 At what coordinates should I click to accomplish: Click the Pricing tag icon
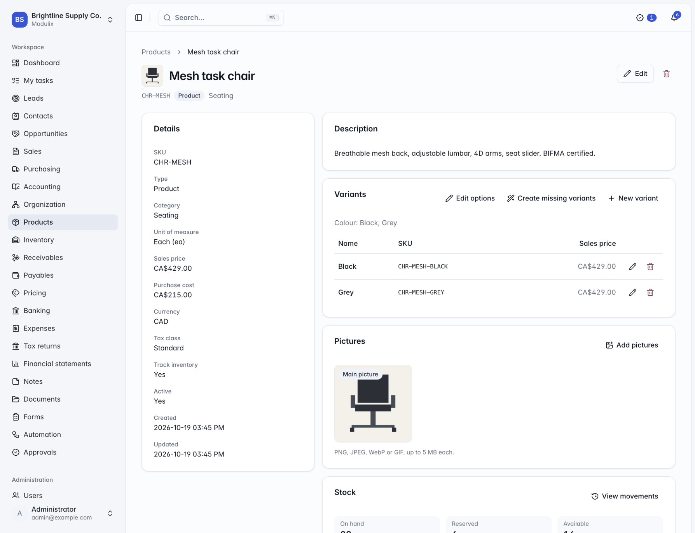(x=16, y=293)
